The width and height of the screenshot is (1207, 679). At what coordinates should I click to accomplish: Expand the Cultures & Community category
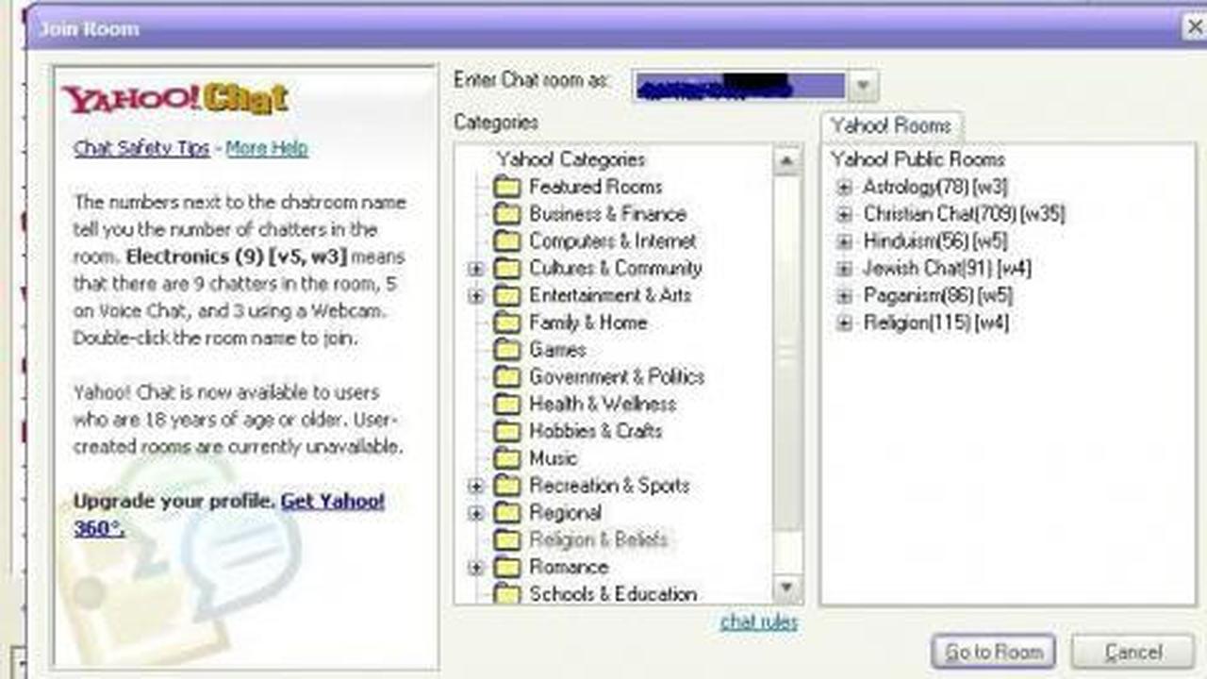pyautogui.click(x=476, y=270)
